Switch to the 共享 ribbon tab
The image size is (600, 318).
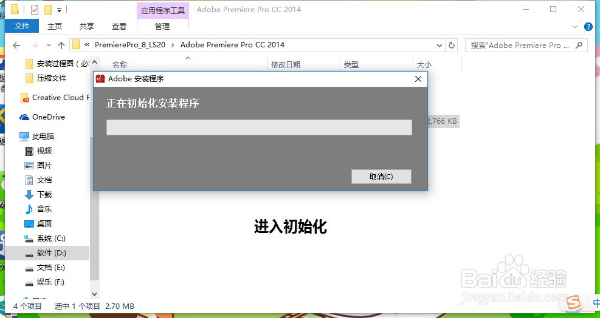click(86, 26)
